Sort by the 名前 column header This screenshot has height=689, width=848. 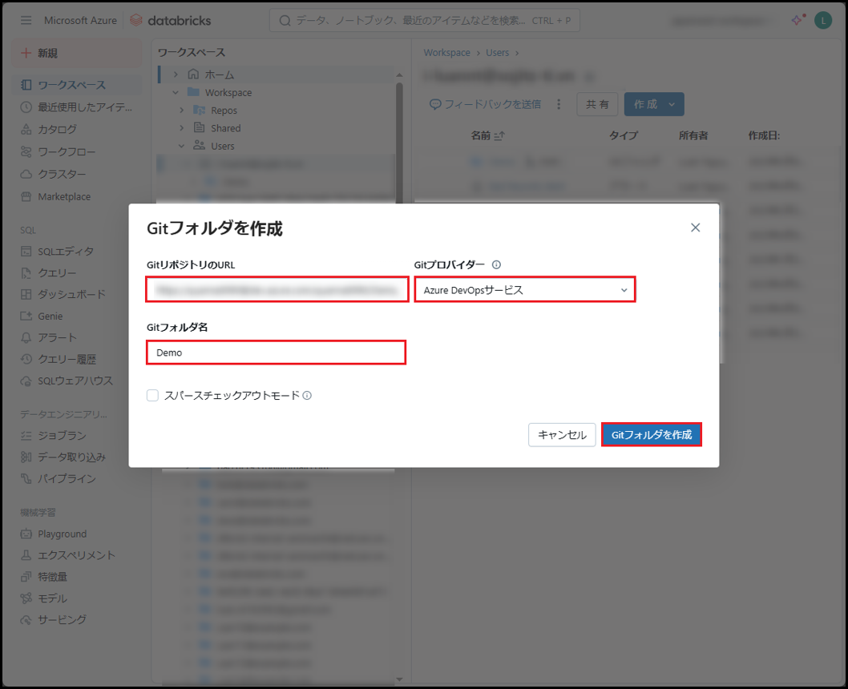pyautogui.click(x=487, y=135)
